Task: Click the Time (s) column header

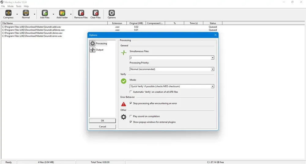Action: pyautogui.click(x=194, y=23)
